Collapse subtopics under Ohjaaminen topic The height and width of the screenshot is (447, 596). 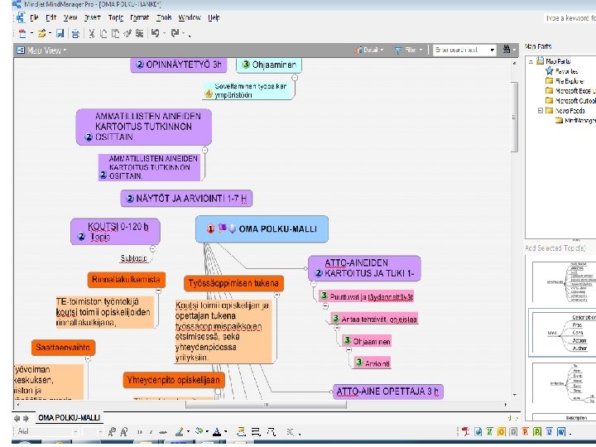(x=295, y=78)
